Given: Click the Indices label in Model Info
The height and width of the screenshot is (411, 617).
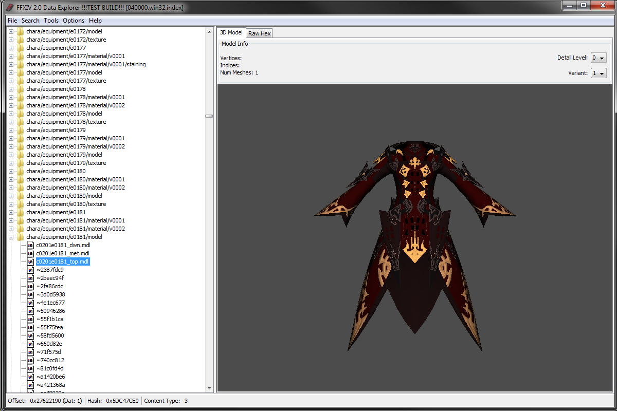Looking at the screenshot, I should (x=230, y=65).
